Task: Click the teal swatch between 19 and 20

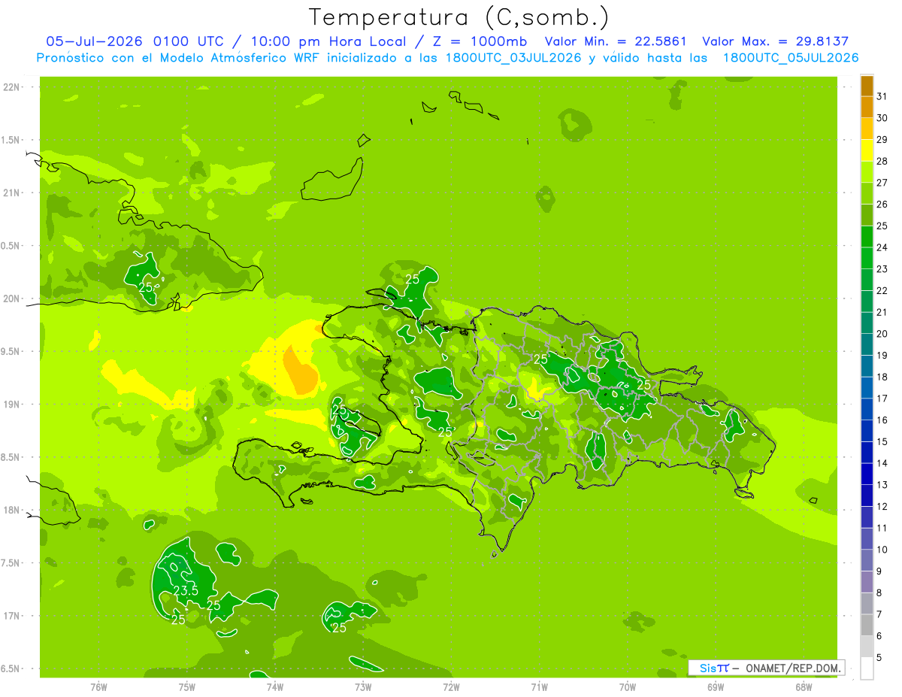Action: (867, 344)
